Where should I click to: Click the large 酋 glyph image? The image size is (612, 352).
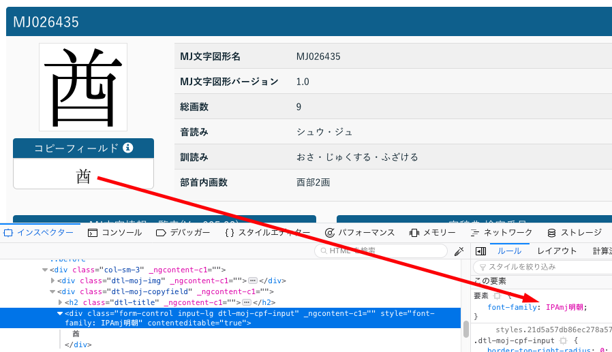tap(83, 87)
